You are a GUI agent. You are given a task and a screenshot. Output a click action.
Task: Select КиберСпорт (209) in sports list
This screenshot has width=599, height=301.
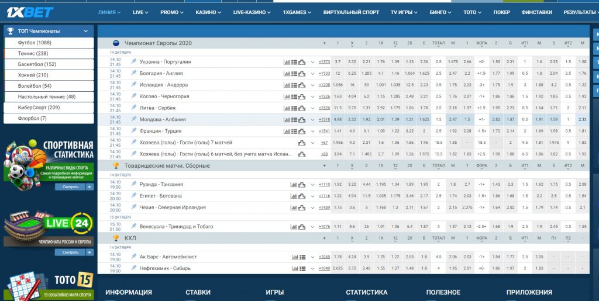[49, 108]
